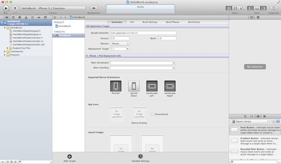281x164 pixels.
Task: Open the Object Library dropdown
Action: click(x=249, y=121)
